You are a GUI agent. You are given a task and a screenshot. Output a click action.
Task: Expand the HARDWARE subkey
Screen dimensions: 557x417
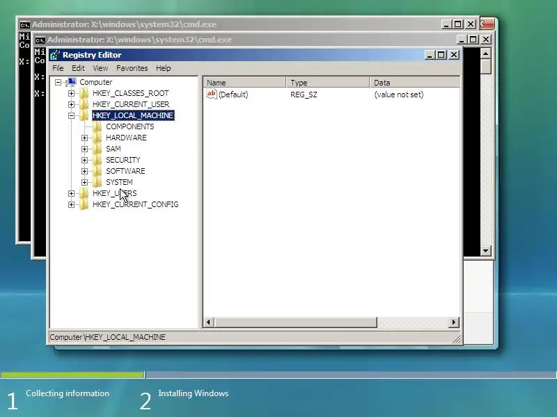(84, 138)
